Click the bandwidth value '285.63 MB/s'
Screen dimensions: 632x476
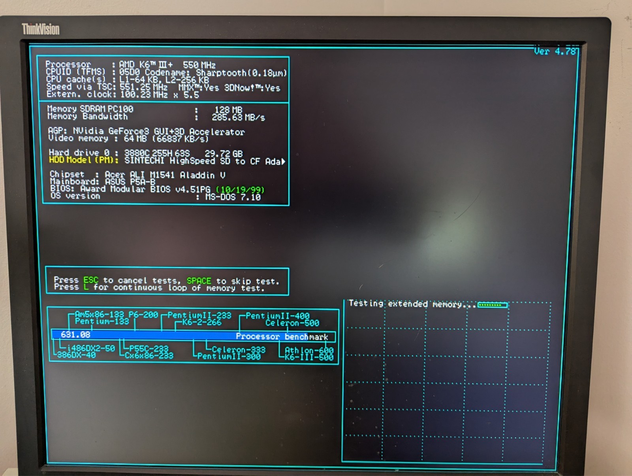tap(238, 117)
